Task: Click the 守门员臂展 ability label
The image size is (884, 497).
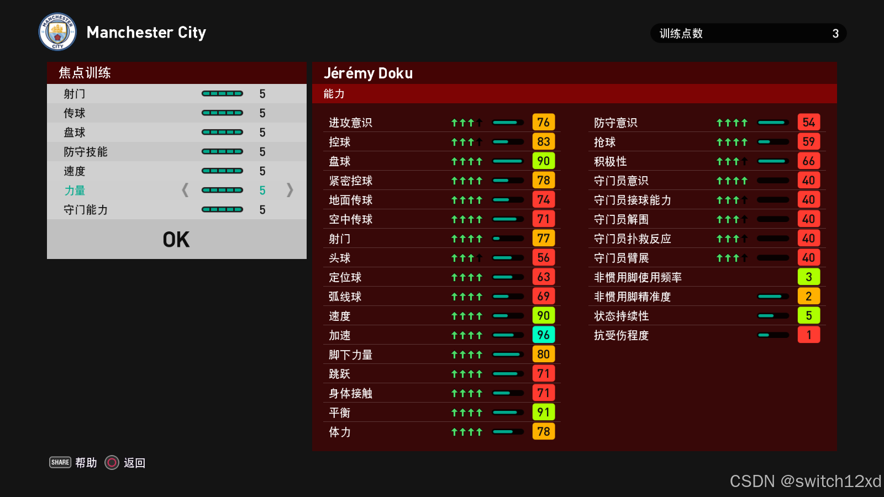Action: click(622, 258)
